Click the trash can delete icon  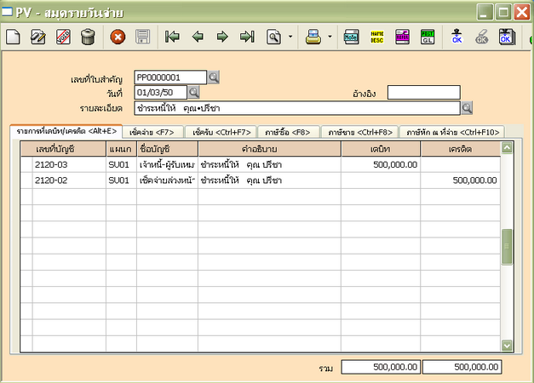[x=88, y=37]
